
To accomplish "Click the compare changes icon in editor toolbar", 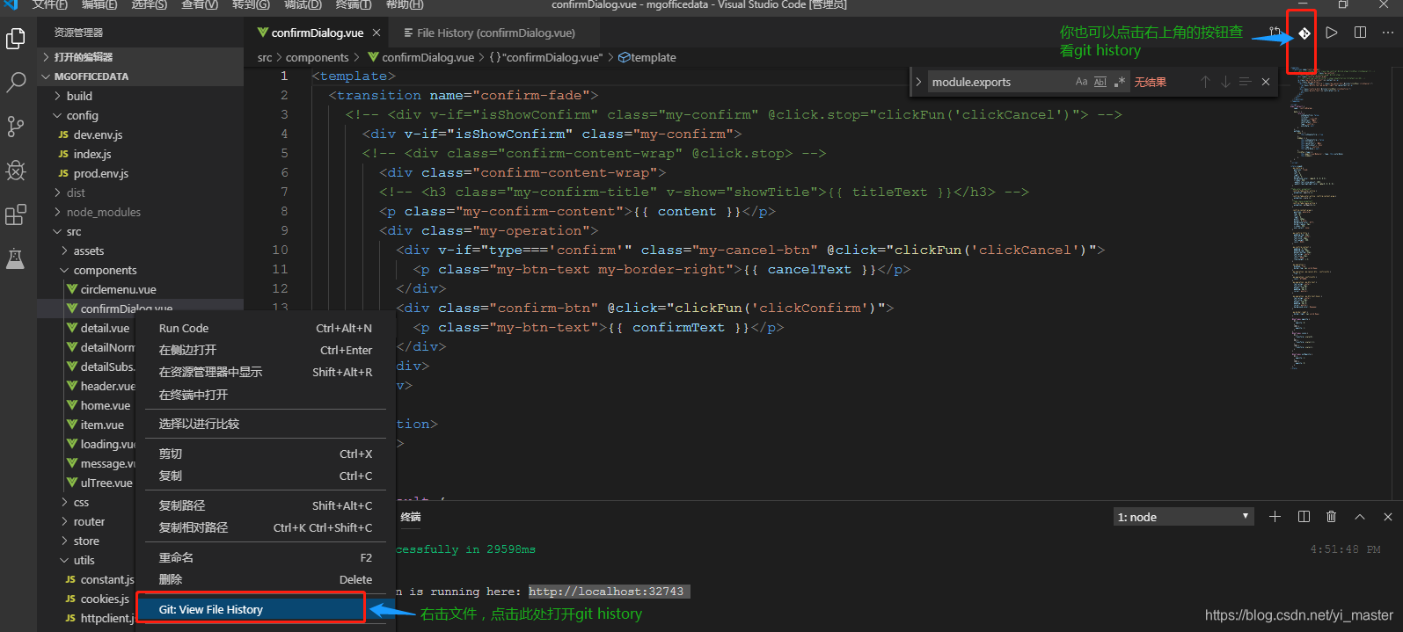I will click(x=1276, y=33).
